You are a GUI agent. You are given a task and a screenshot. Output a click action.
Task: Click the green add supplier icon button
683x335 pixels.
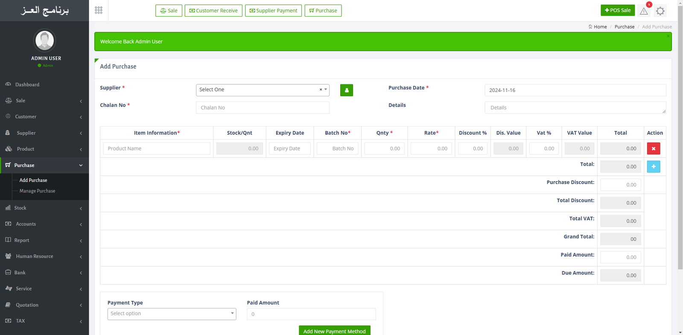pos(346,90)
